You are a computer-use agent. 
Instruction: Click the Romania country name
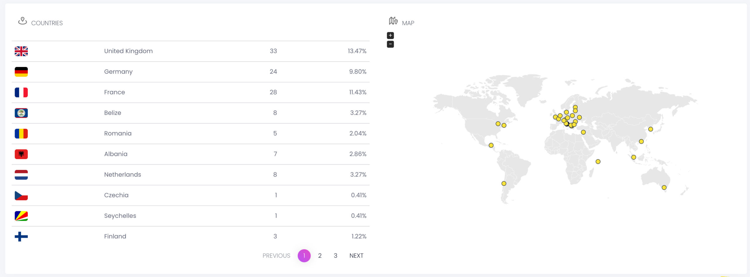(x=118, y=133)
